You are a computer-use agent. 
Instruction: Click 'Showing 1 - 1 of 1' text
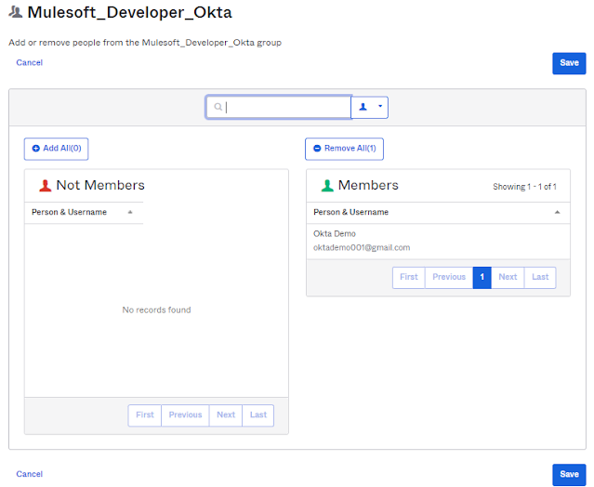[x=524, y=187]
